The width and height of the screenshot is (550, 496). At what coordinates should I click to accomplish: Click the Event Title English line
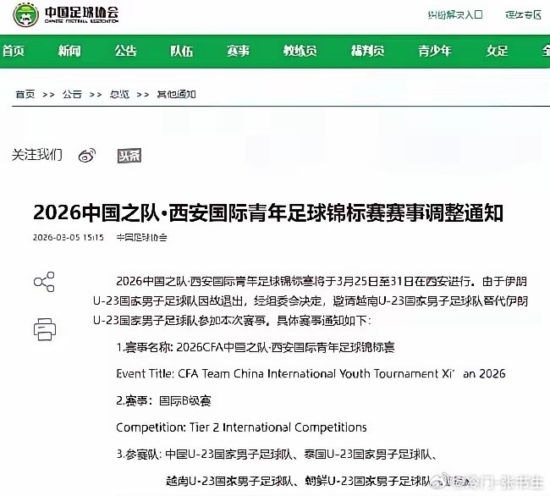(311, 374)
